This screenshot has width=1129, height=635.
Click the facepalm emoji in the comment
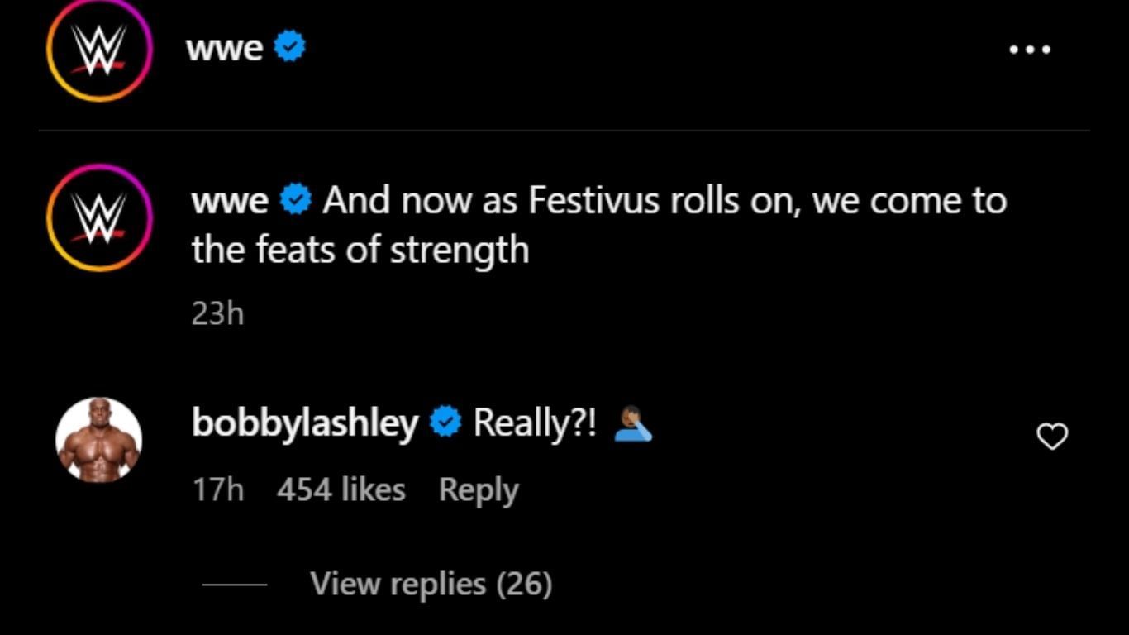tap(633, 424)
